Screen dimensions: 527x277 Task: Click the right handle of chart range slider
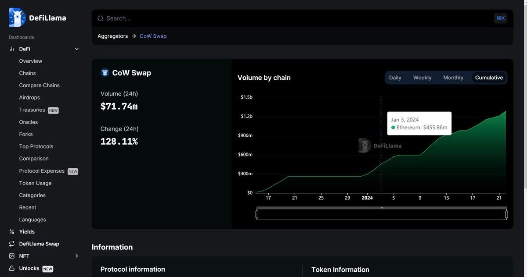506,214
